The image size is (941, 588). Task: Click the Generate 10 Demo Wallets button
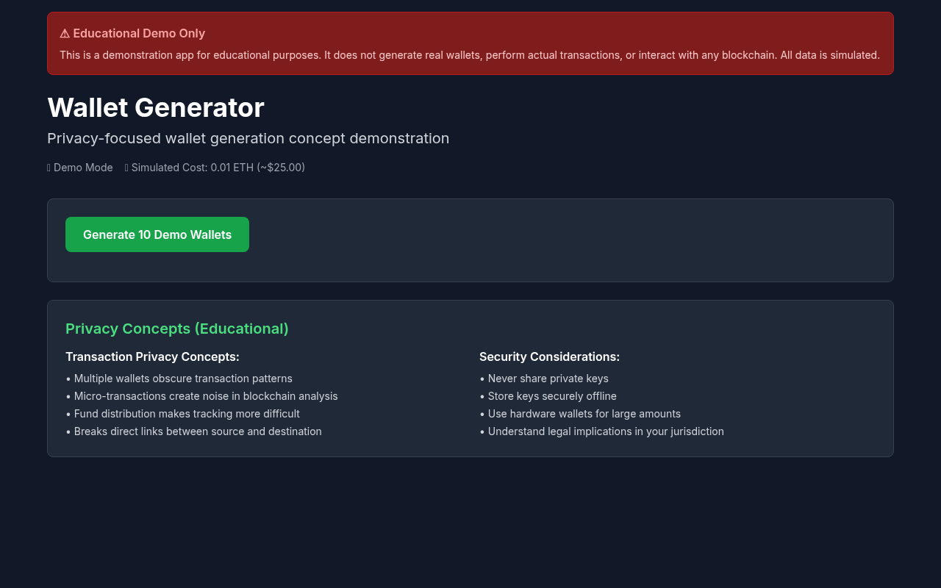coord(157,234)
